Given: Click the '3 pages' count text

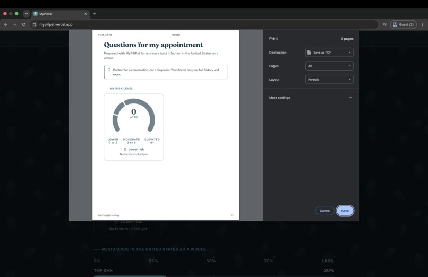Looking at the screenshot, I should 347,39.
